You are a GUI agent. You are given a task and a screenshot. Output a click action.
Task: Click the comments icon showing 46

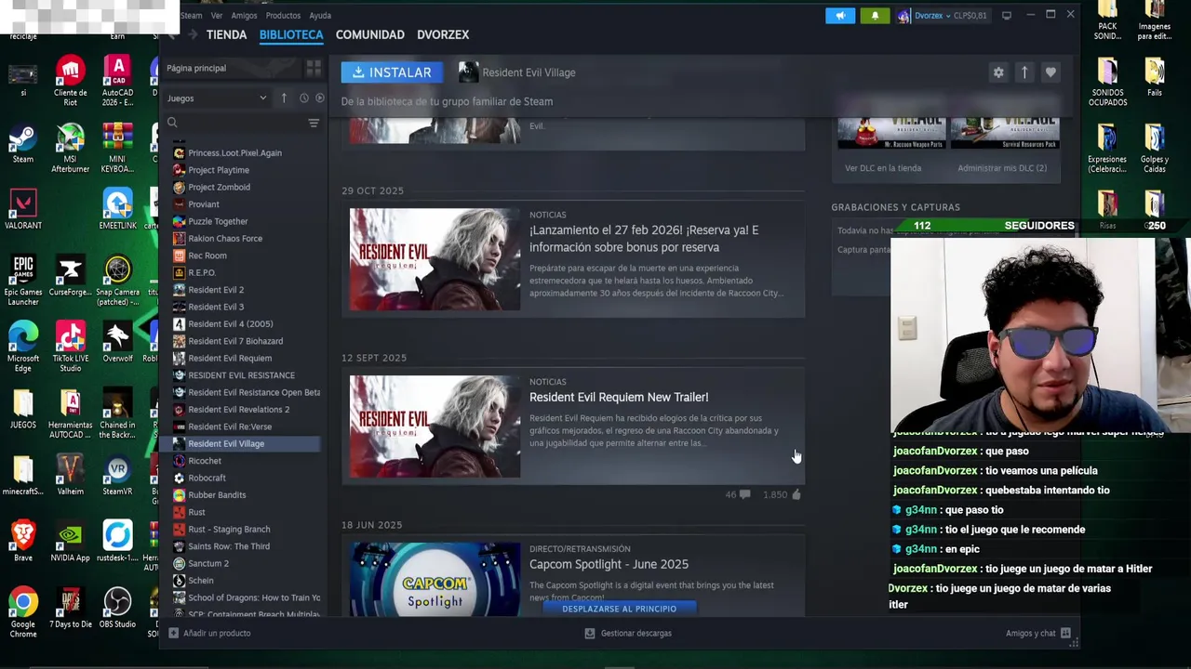click(744, 495)
